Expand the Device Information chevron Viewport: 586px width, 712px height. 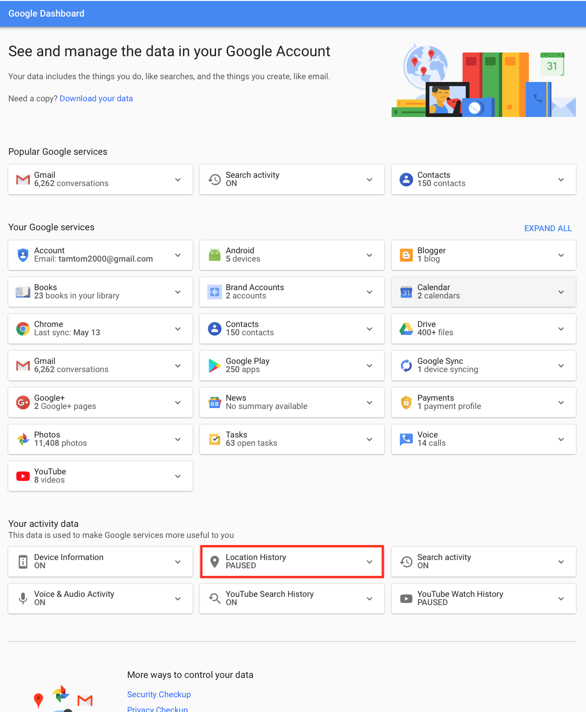178,562
